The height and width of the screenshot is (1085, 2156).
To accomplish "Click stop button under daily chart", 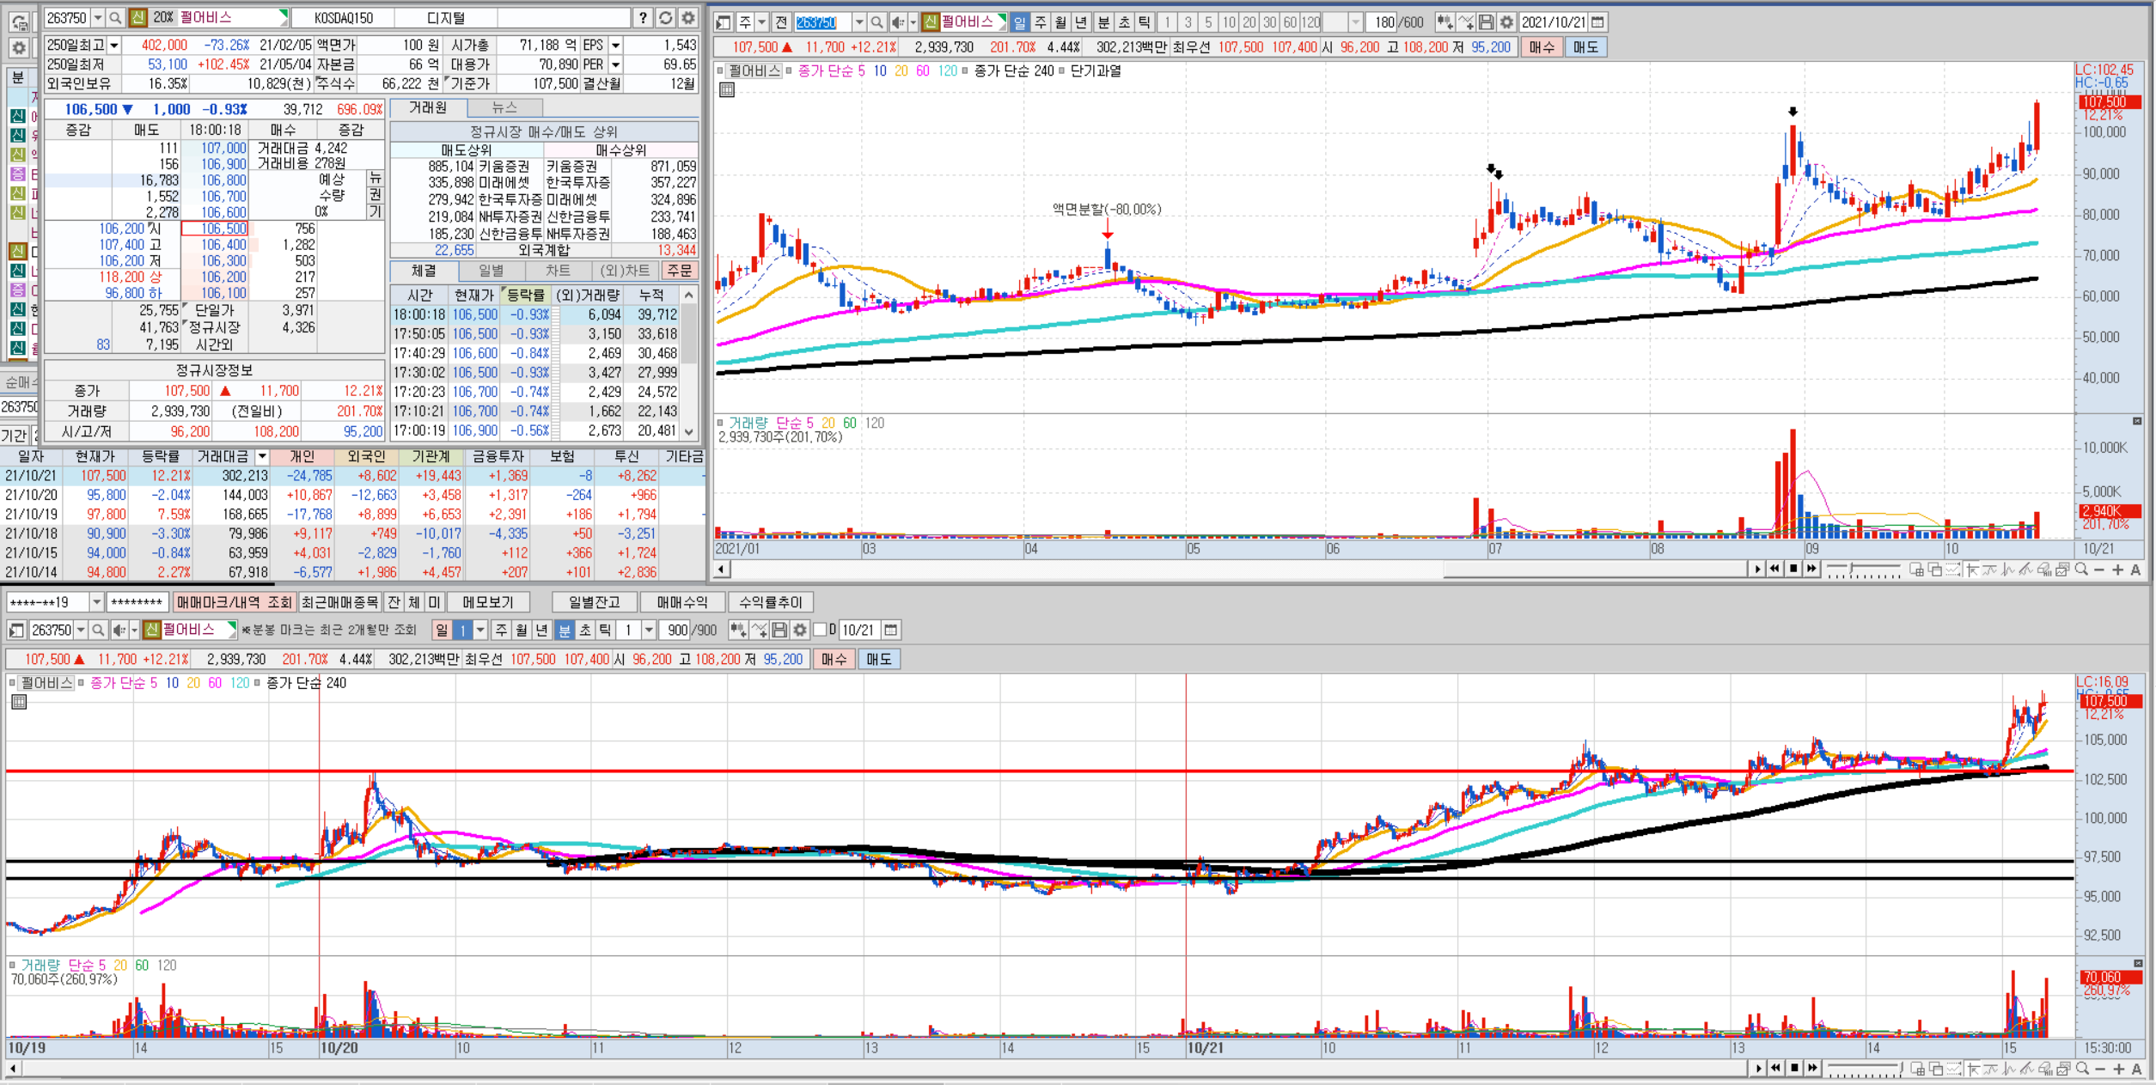I will click(x=1793, y=569).
